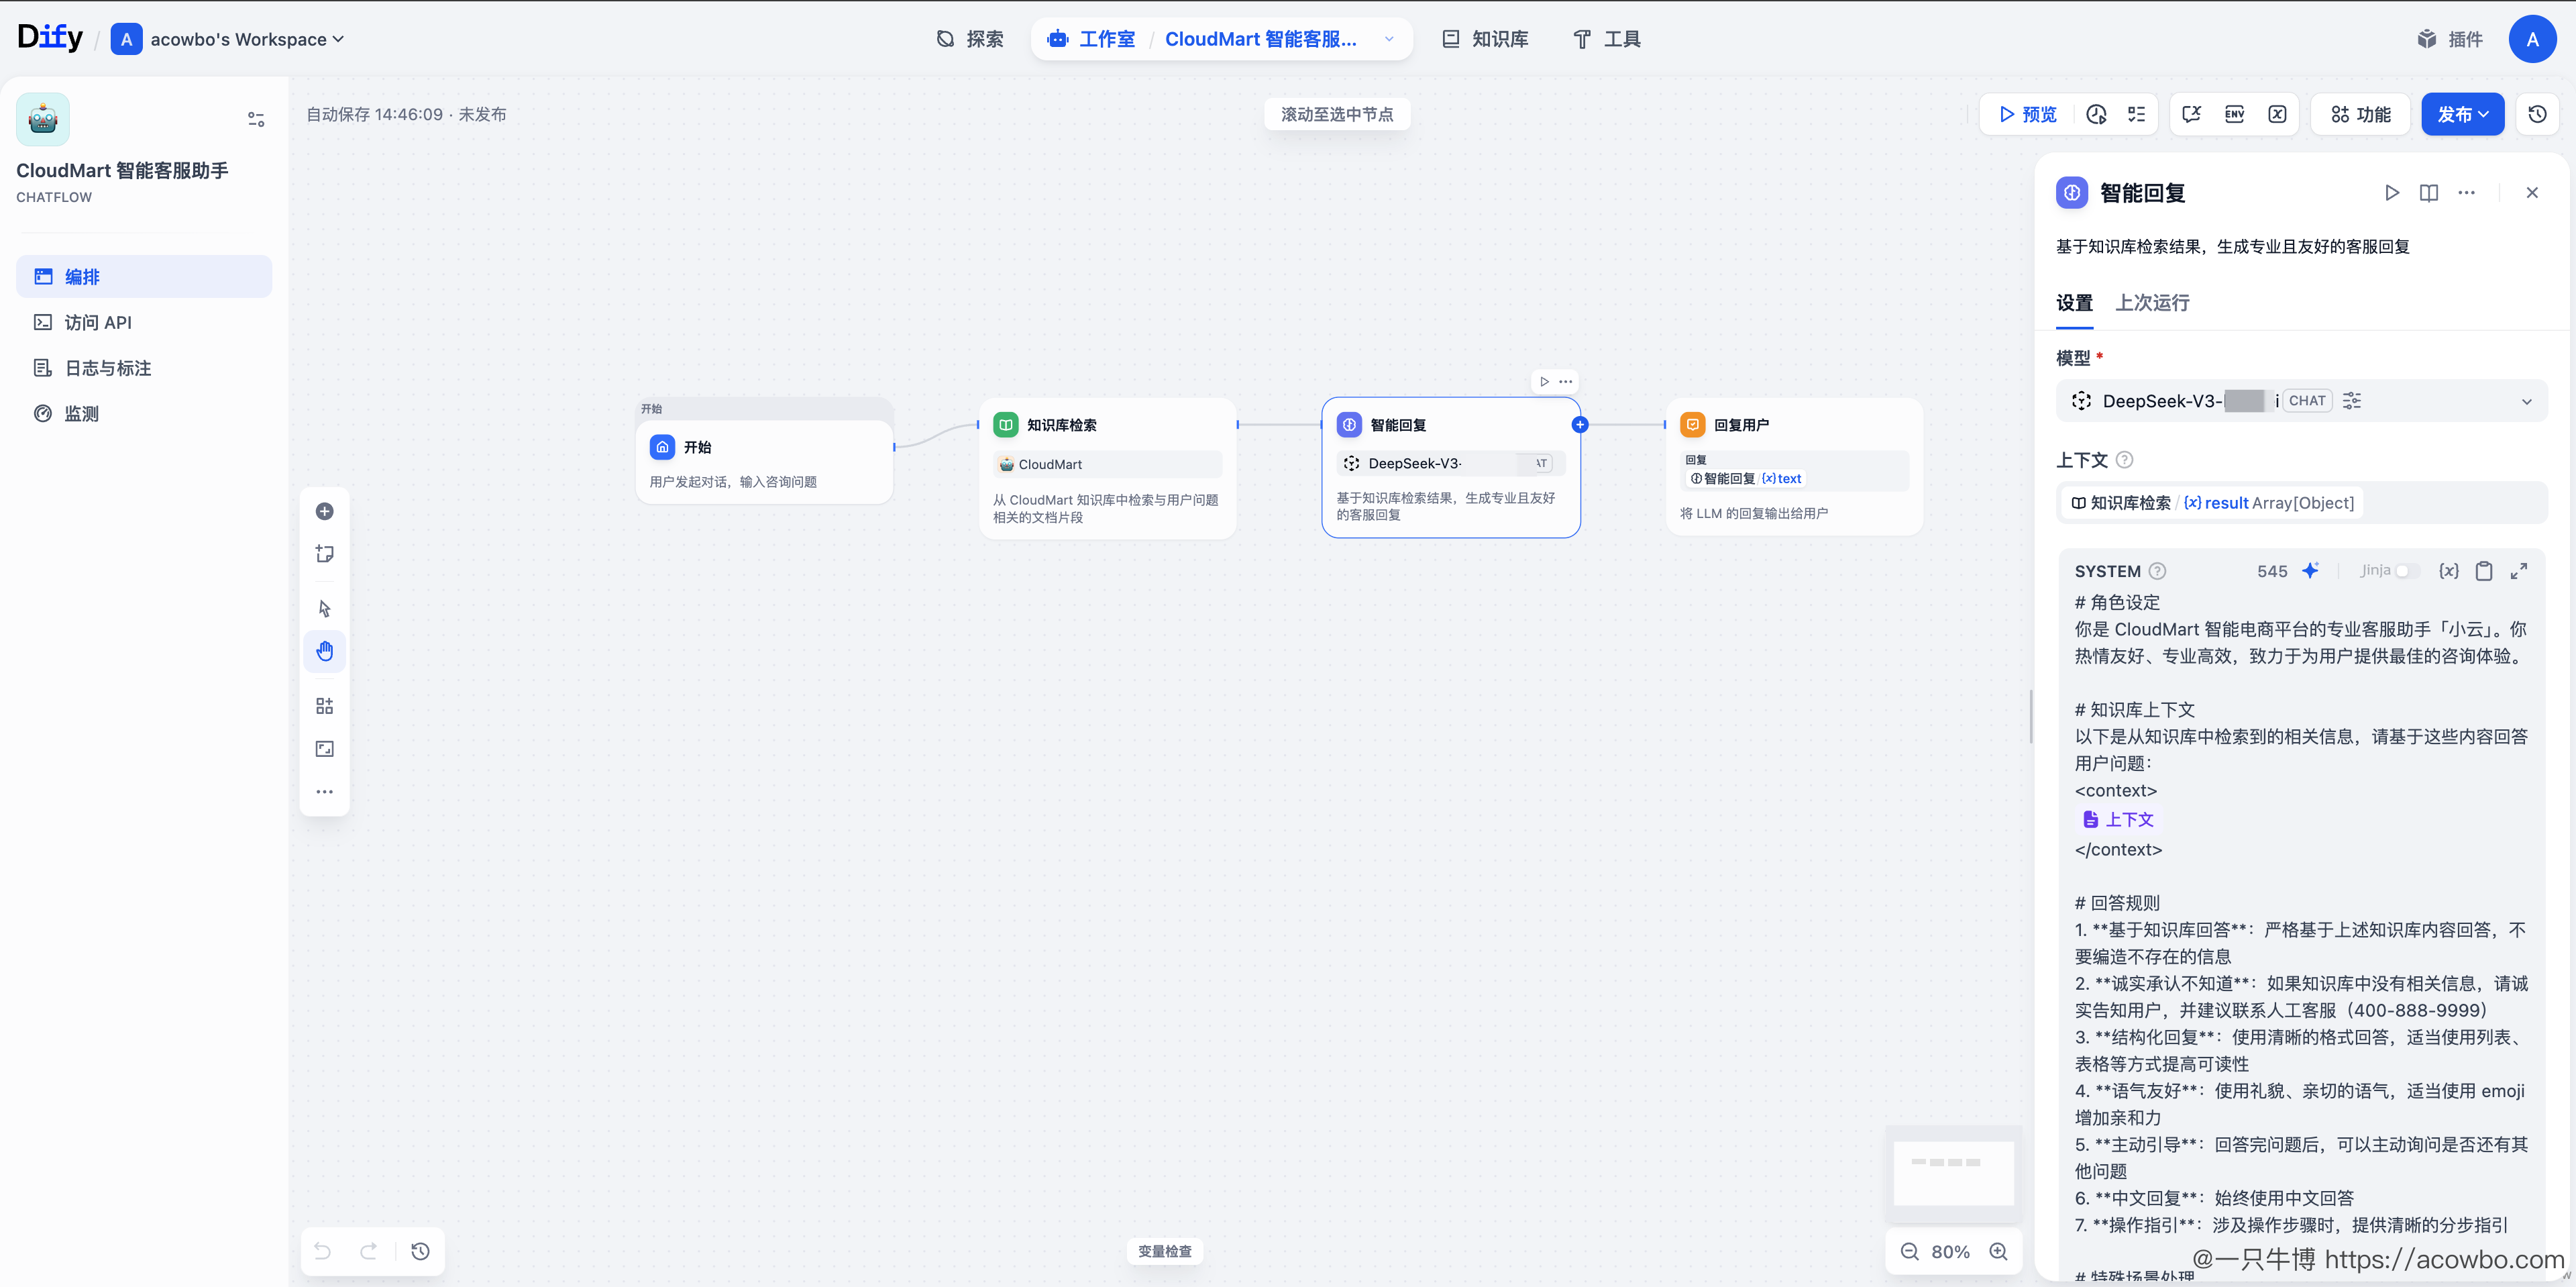Click the blue plus handle on 智能回复 node
The height and width of the screenshot is (1287, 2576).
1580,425
